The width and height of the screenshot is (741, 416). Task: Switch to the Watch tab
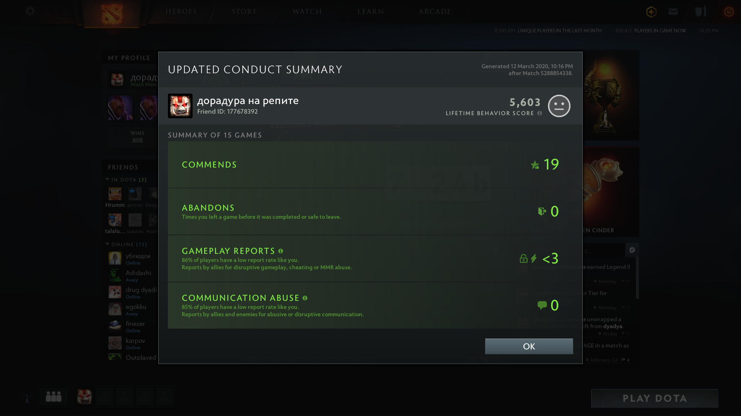pos(307,12)
